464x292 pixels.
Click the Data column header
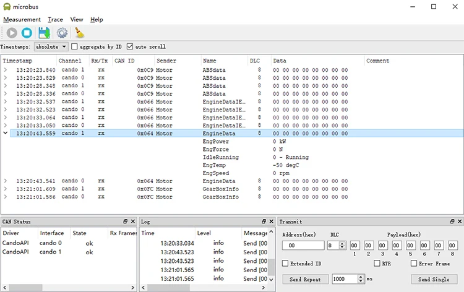317,61
